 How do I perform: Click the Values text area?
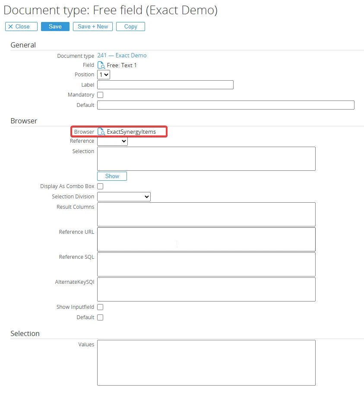tap(206, 363)
